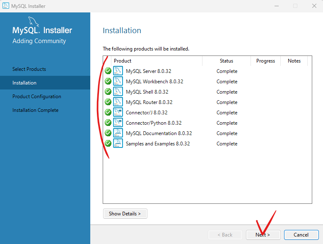Click the MySQL dolphin logo in sidebar

(34, 22)
